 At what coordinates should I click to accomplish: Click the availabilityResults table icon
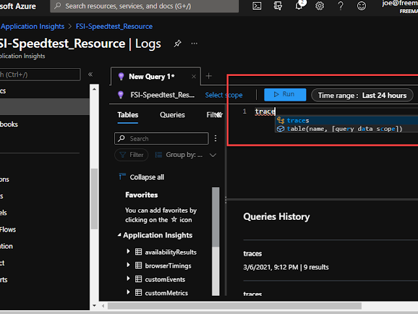click(x=138, y=252)
